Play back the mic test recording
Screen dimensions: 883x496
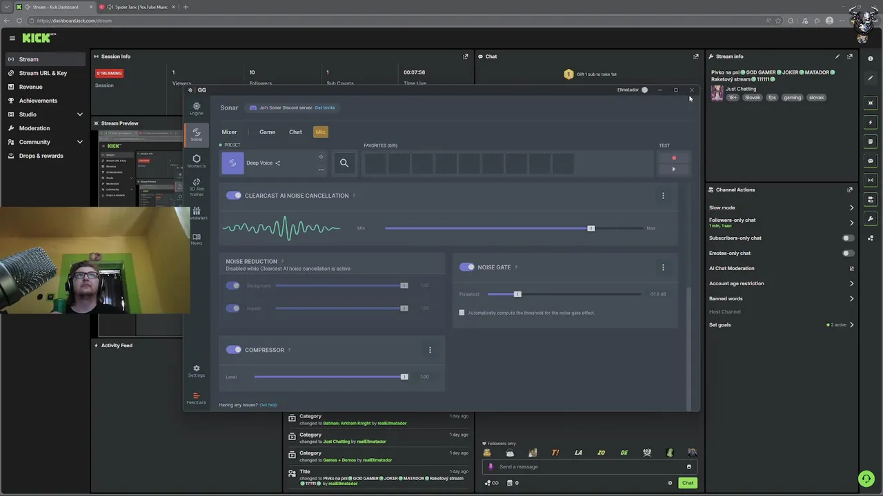coord(674,169)
